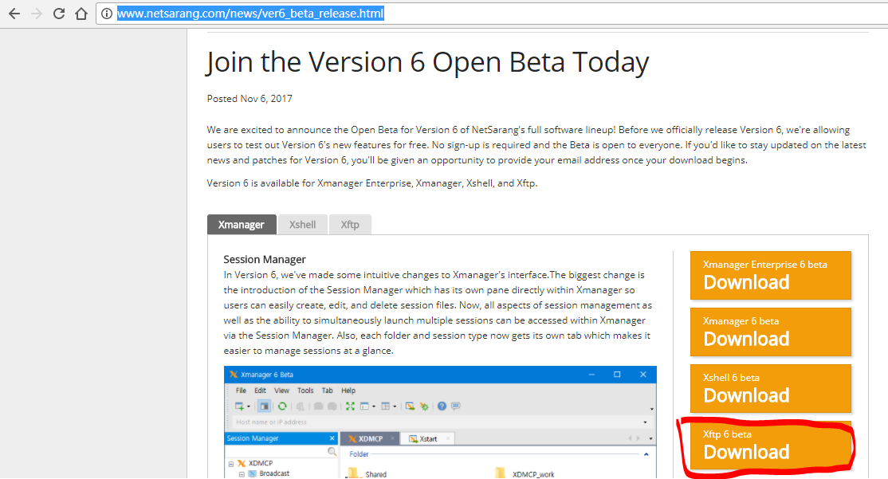Image resolution: width=888 pixels, height=479 pixels.
Task: View site information icon beside URL
Action: pyautogui.click(x=107, y=14)
